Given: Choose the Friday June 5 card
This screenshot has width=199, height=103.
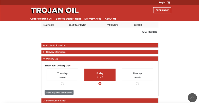Looking at the screenshot, I should pyautogui.click(x=100, y=75).
